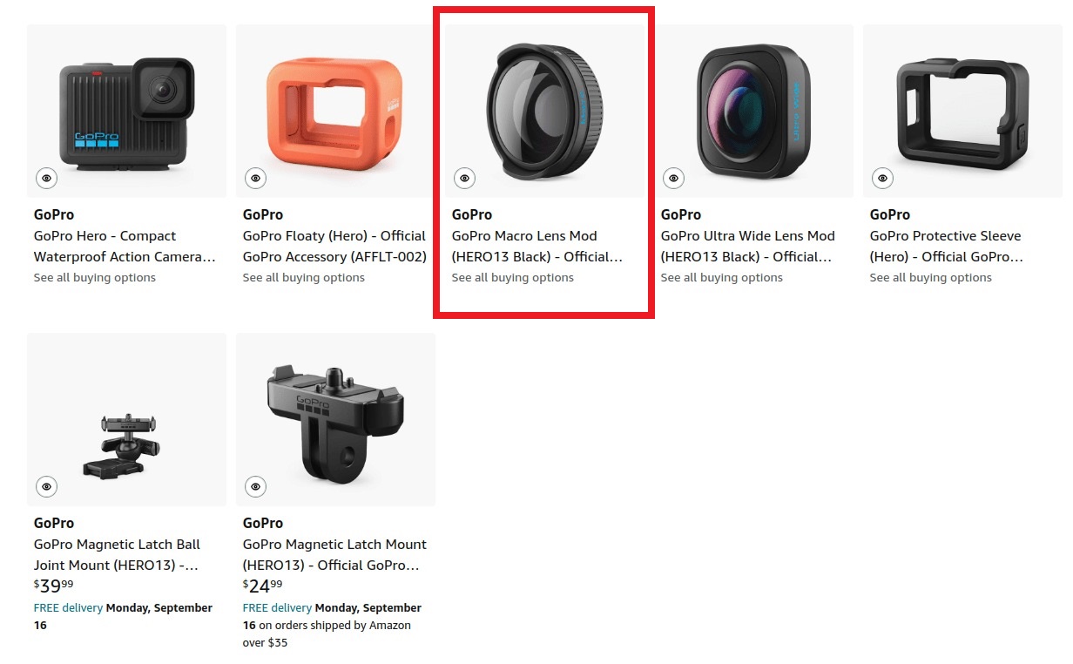View the Ultra Wide Lens Mod product image
The height and width of the screenshot is (664, 1073).
[753, 111]
